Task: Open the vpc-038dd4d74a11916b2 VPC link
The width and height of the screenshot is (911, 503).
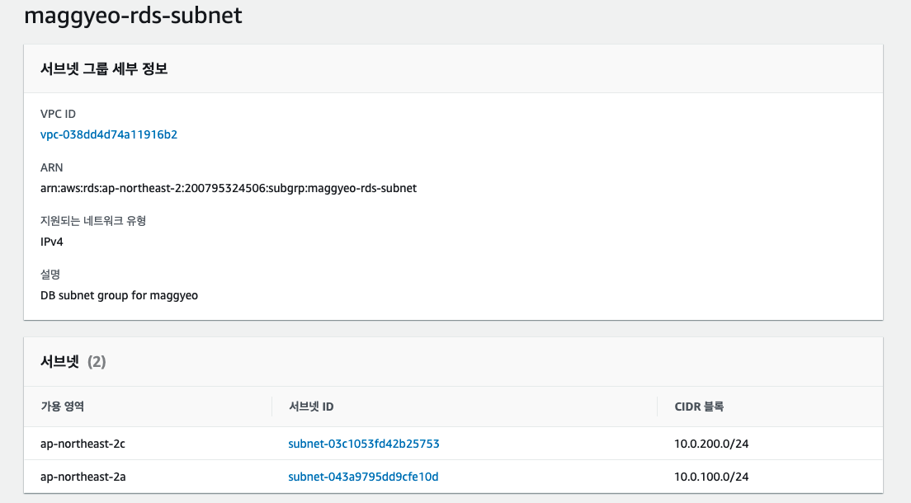Action: 109,134
